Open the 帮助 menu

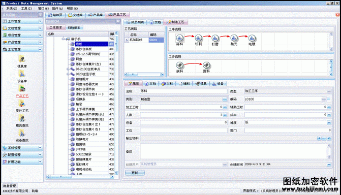tap(72, 9)
